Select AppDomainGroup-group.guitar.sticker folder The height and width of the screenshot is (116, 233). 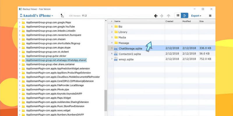(46, 56)
